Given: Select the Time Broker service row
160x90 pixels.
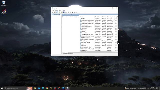Looking at the screenshot, I should click(98, 33).
